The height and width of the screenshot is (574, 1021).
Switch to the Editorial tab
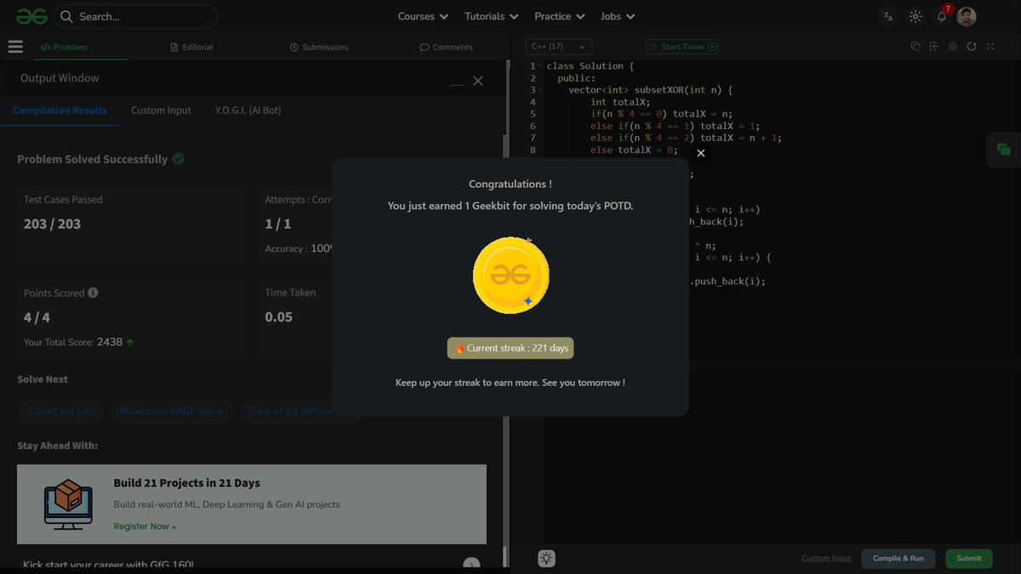point(192,47)
